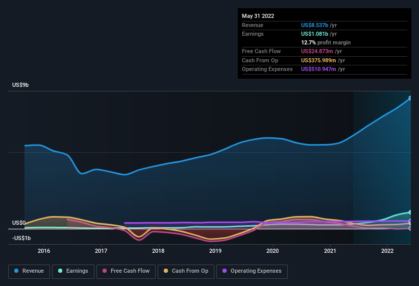Toggle the Earnings legend button
The height and width of the screenshot is (286, 419).
tap(73, 271)
